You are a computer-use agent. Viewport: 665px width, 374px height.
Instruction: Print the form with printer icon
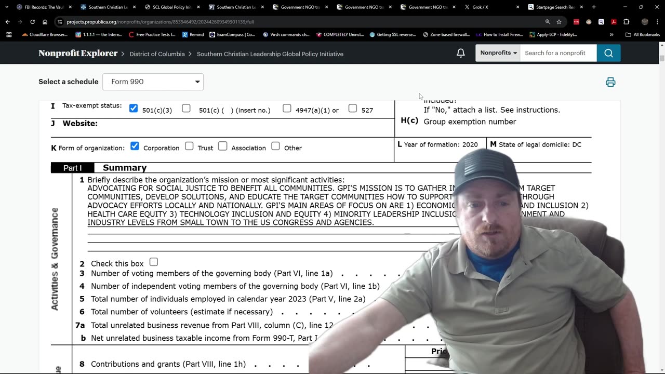610,82
